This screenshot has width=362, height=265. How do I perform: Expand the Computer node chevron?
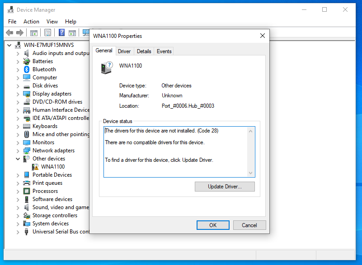[18, 78]
